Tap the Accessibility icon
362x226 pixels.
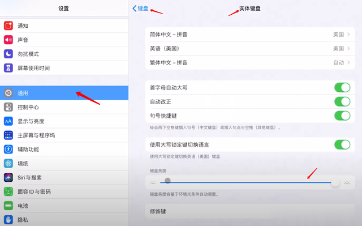[x=8, y=150]
